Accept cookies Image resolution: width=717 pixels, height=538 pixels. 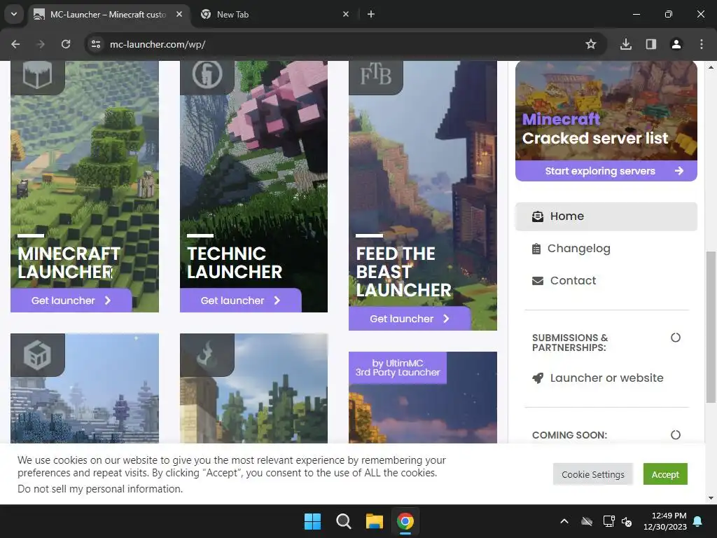pos(665,474)
